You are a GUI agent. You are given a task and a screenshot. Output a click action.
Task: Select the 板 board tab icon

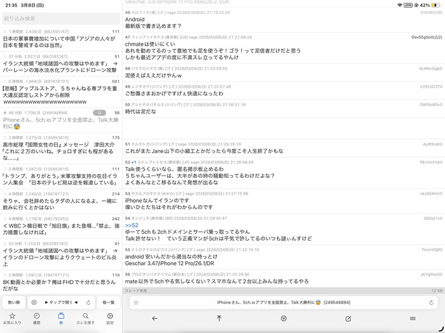tap(61, 318)
